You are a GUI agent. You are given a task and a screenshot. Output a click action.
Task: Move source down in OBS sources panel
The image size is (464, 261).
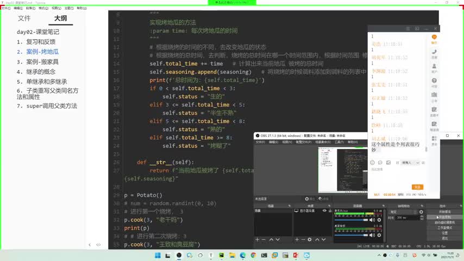coord(324,239)
